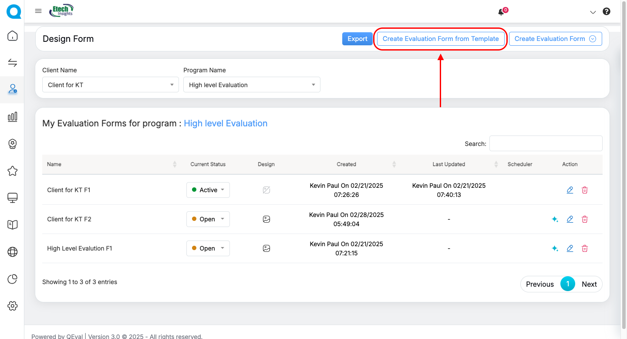Viewport: 627px width, 339px height.
Task: Expand the Program Name dropdown
Action: [252, 85]
